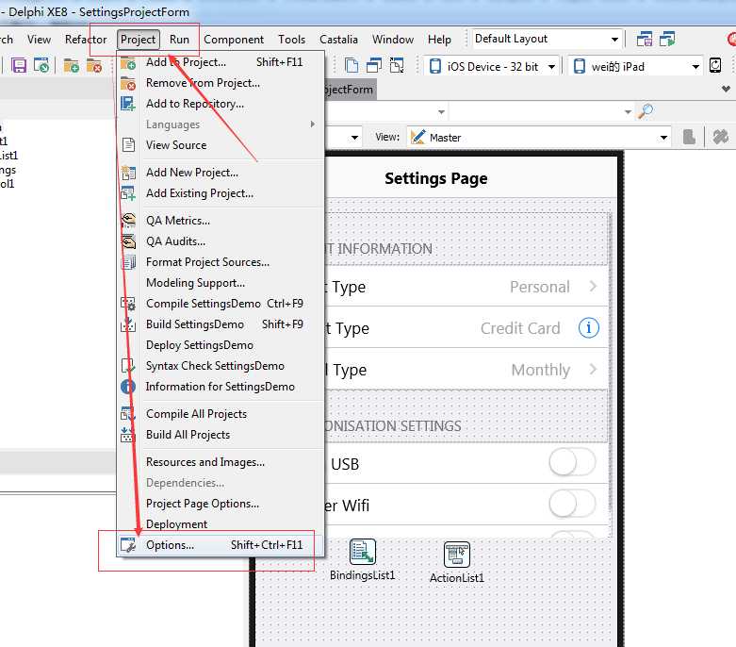
Task: Open the Run menu
Action: point(179,40)
